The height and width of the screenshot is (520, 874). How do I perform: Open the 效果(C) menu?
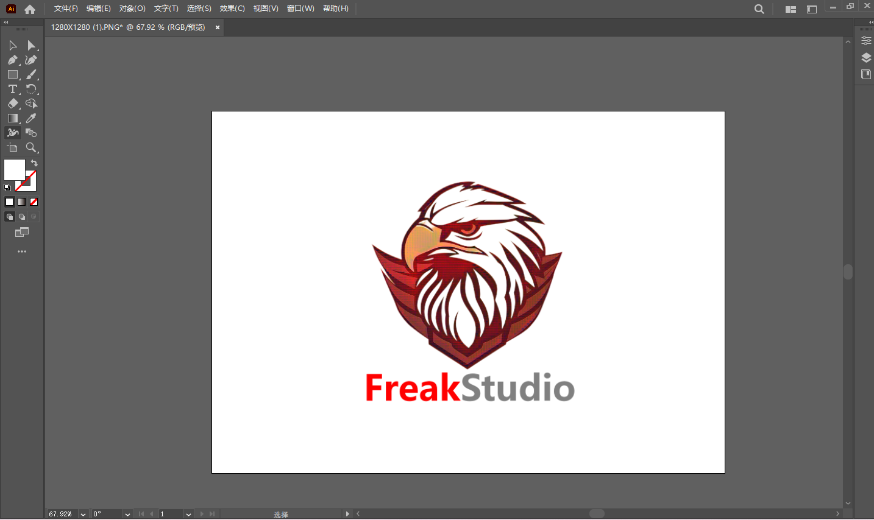coord(232,9)
